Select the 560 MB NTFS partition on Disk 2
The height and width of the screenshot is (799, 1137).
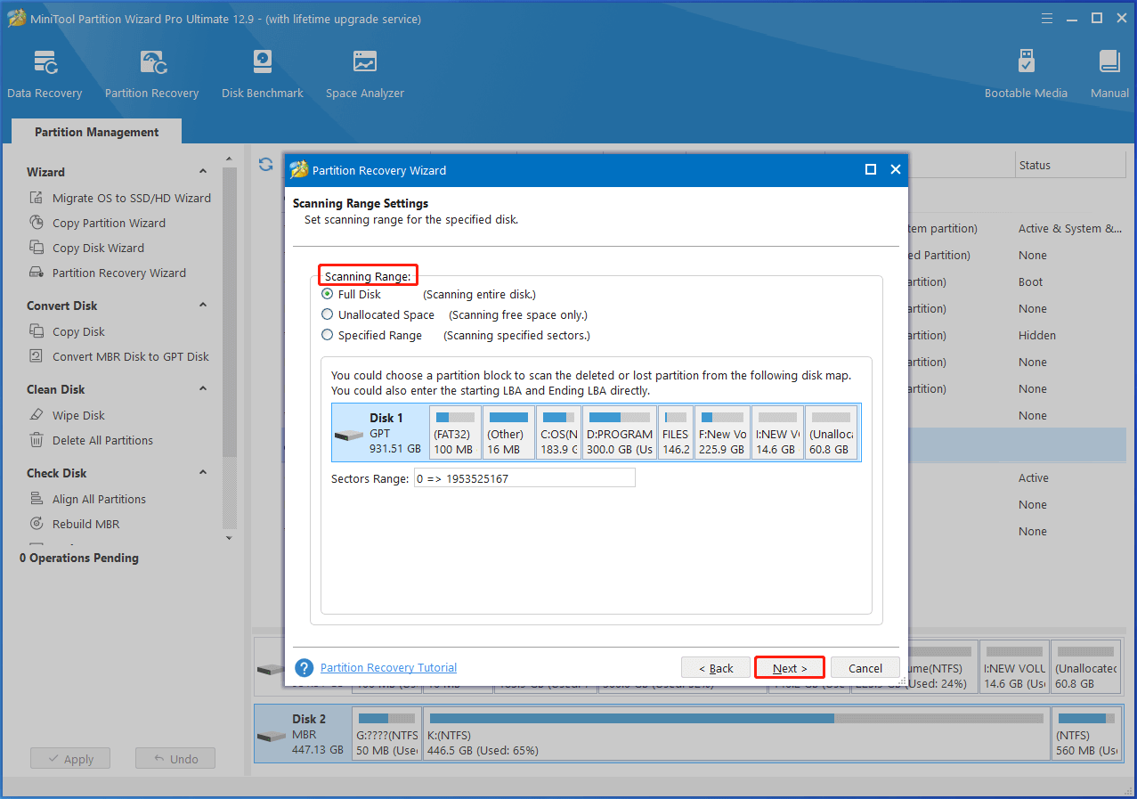pyautogui.click(x=1085, y=735)
